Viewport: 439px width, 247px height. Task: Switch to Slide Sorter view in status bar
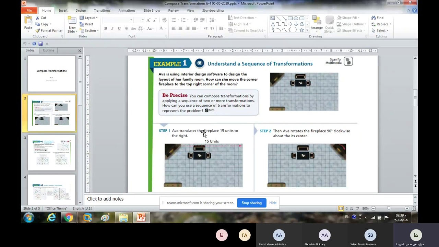coord(346,208)
